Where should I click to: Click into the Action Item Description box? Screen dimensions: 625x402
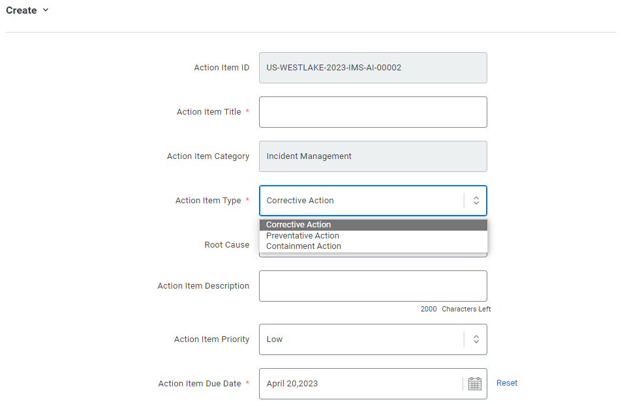pyautogui.click(x=373, y=286)
